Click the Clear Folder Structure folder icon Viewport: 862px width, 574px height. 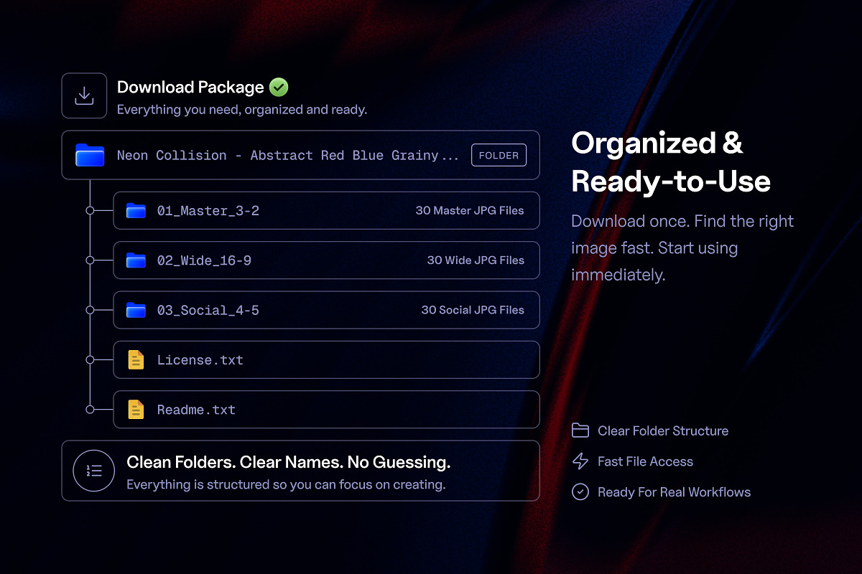click(x=580, y=430)
